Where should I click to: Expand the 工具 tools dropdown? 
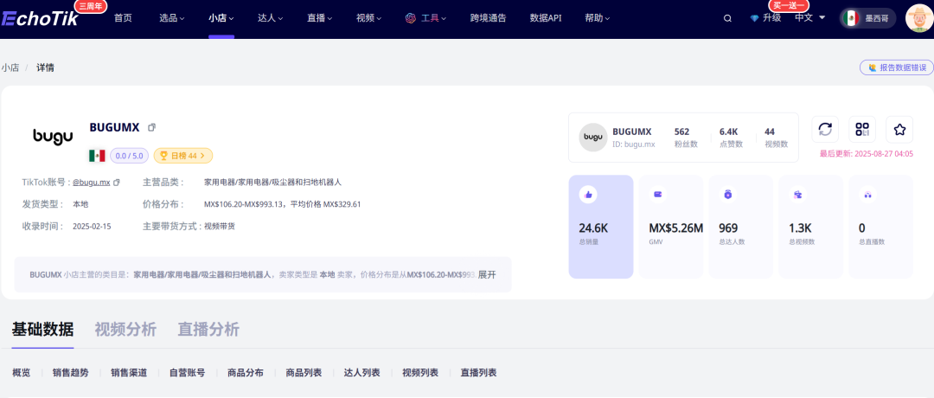coord(425,18)
